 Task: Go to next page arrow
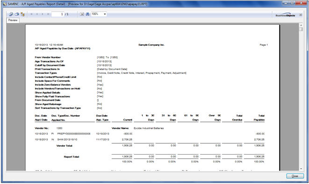pos(43,14)
